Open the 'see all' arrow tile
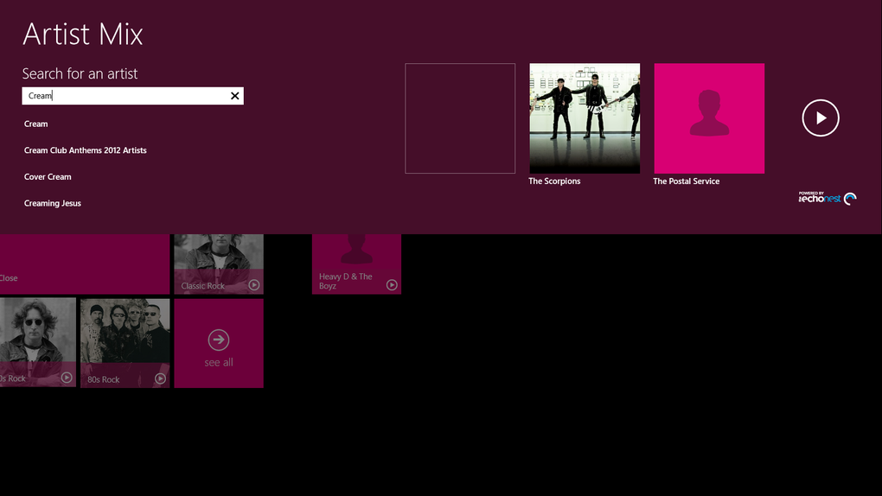 point(219,343)
